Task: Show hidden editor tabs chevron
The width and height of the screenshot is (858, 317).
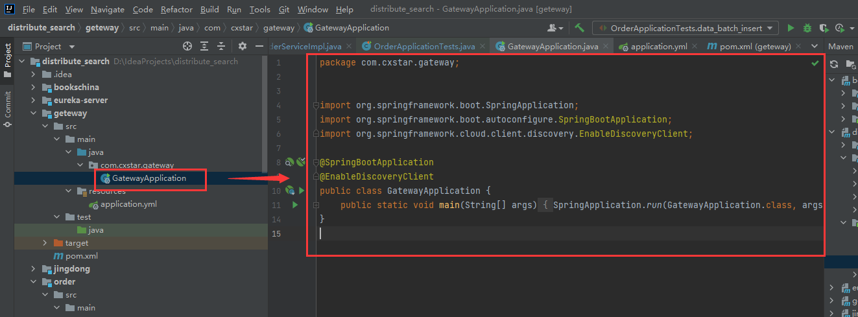Action: click(x=815, y=47)
